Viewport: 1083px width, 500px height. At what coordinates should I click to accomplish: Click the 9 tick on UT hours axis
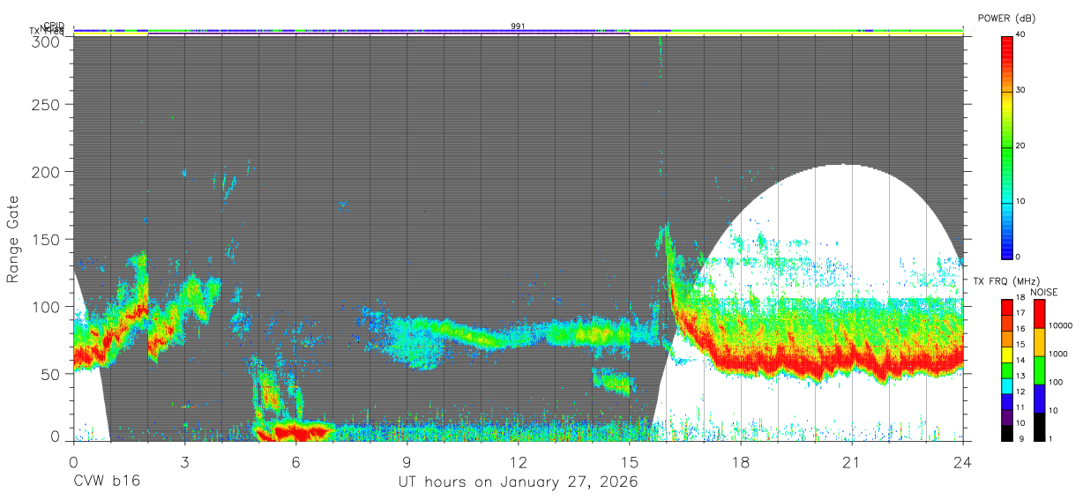pos(407,461)
